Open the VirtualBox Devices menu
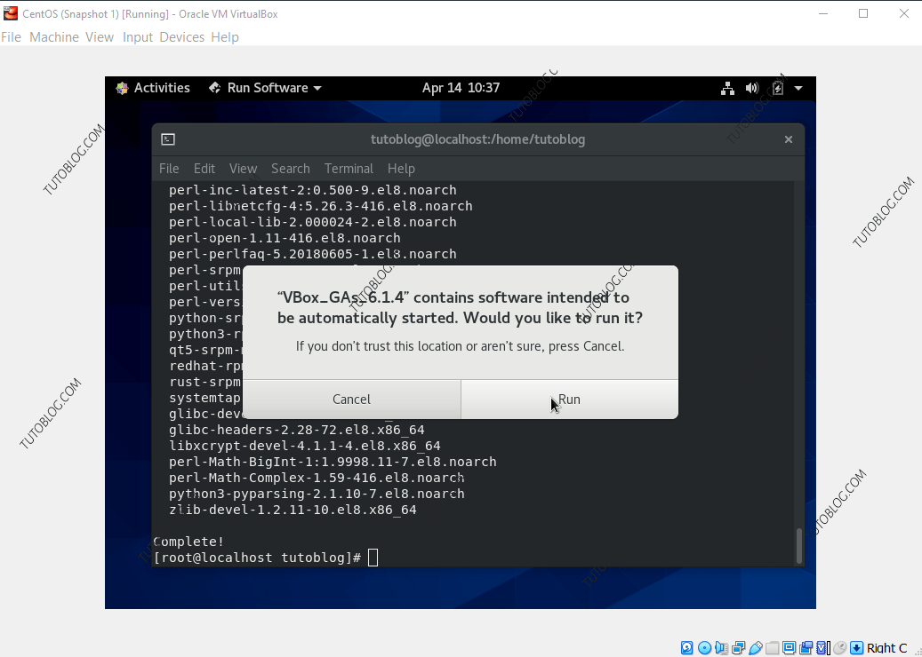The height and width of the screenshot is (657, 922). click(181, 37)
